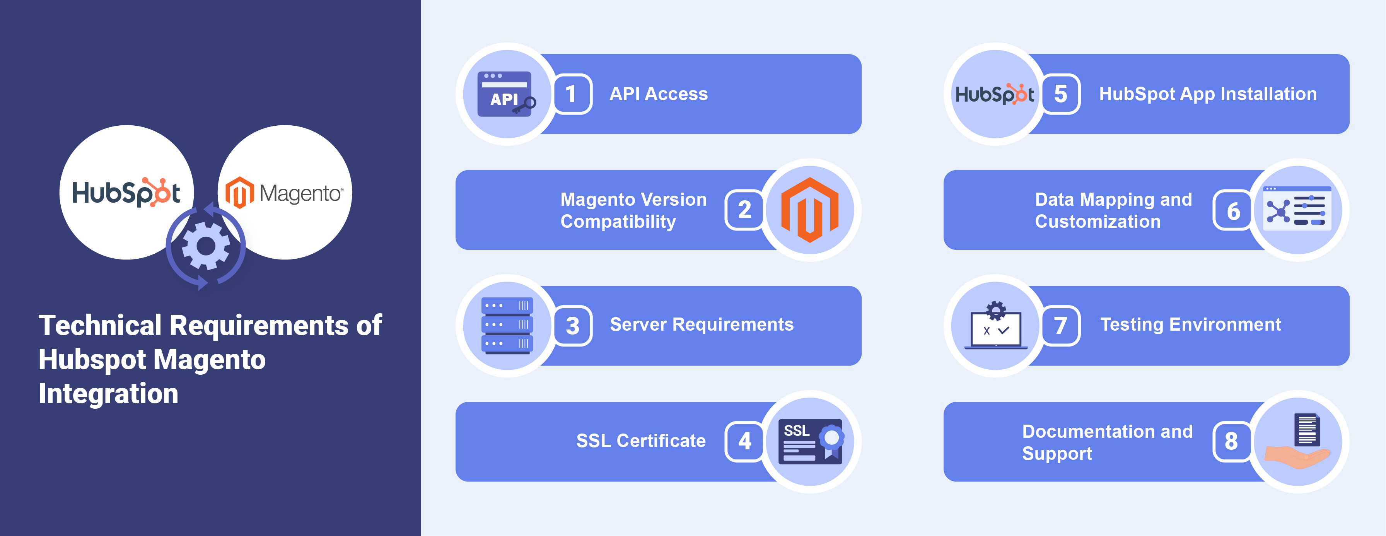The height and width of the screenshot is (536, 1386).
Task: Click 'Magento Version Compatibility' text
Action: click(x=633, y=210)
